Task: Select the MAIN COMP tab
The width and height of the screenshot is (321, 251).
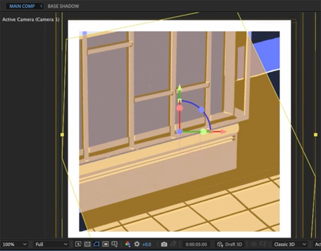Action: coord(21,6)
